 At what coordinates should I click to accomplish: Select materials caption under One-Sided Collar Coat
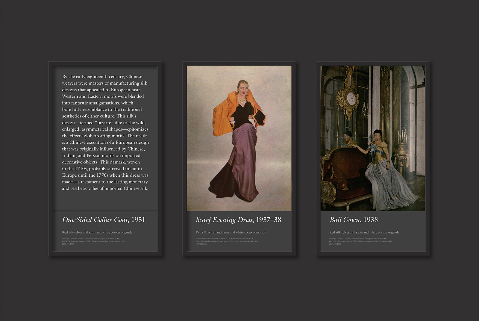pos(97,232)
